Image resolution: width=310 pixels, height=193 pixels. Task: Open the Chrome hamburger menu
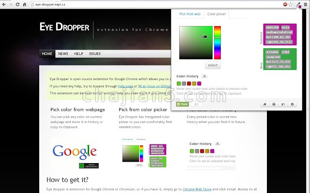(306, 4)
